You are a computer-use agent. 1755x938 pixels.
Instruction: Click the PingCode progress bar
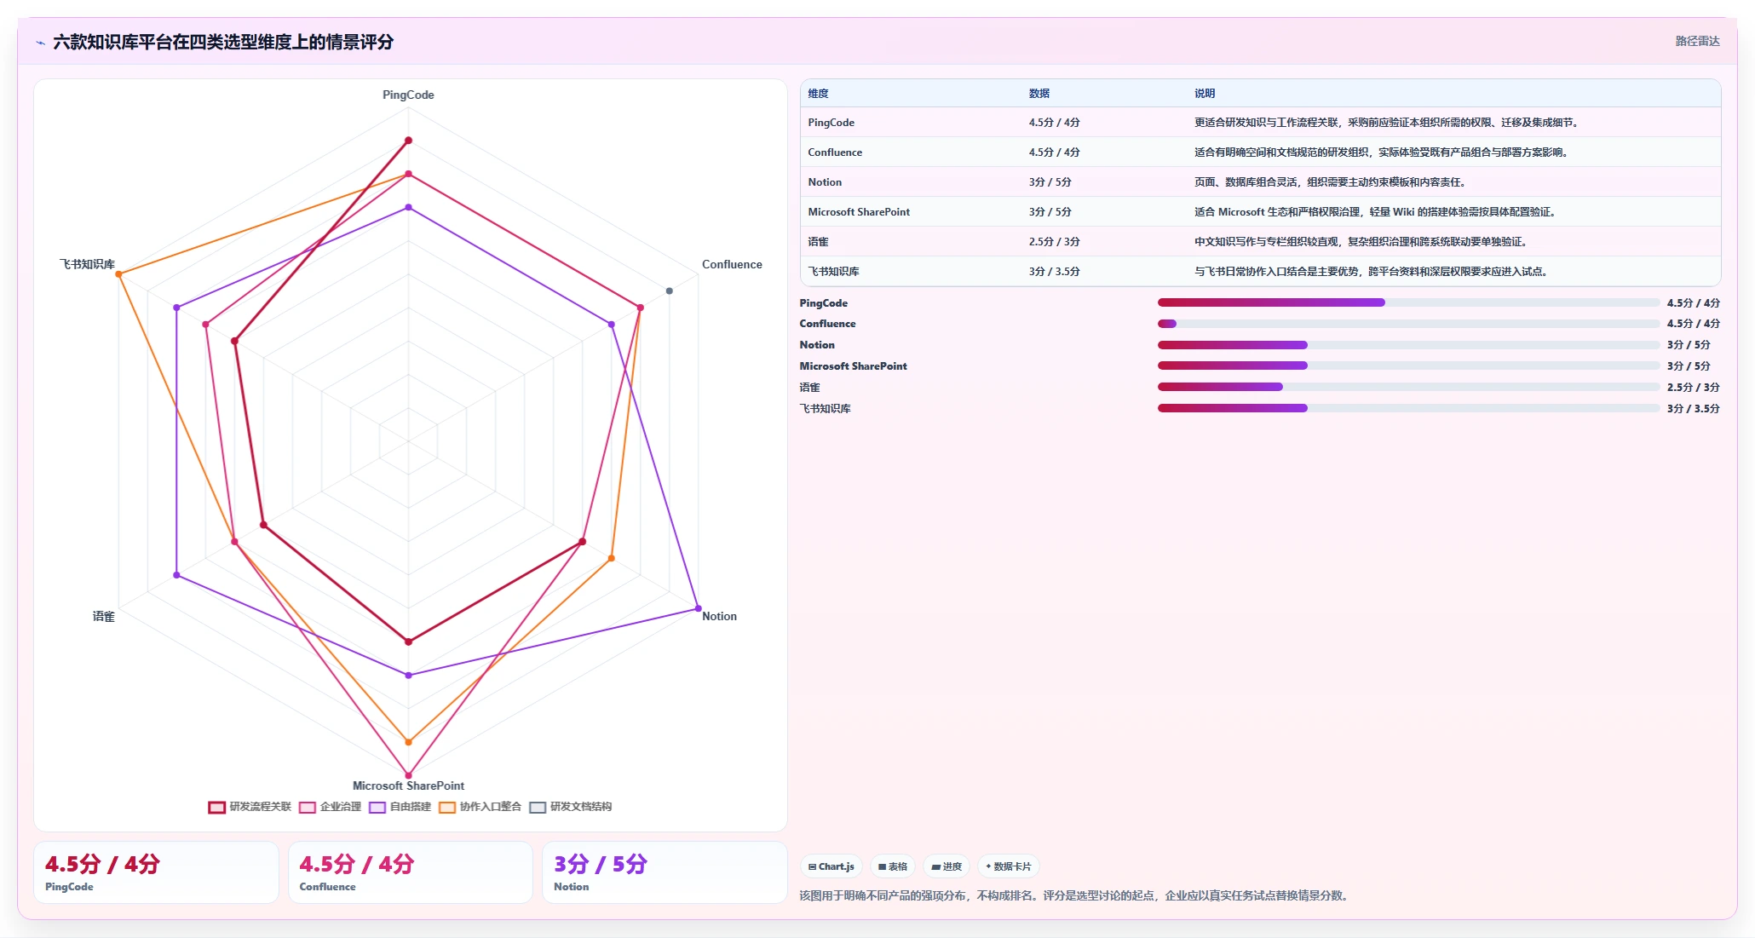tap(1408, 302)
